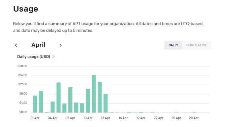This screenshot has width=247, height=127.
Task: Click the 19 Apr axis label
Action: (141, 118)
